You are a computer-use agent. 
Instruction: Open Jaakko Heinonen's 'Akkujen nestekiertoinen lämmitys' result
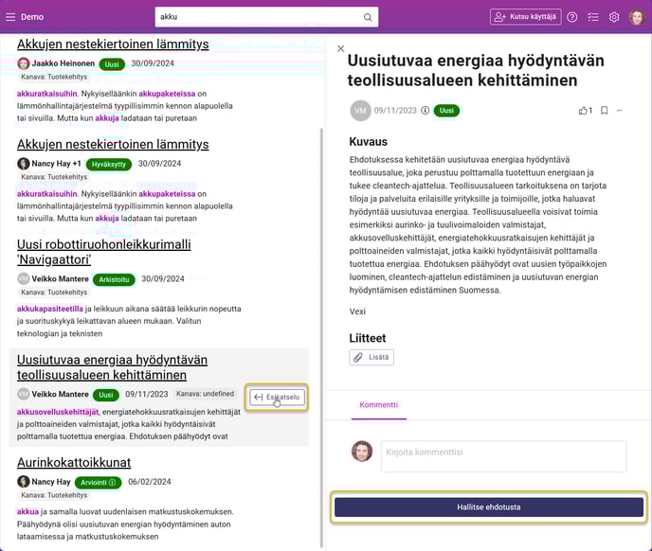tap(113, 44)
